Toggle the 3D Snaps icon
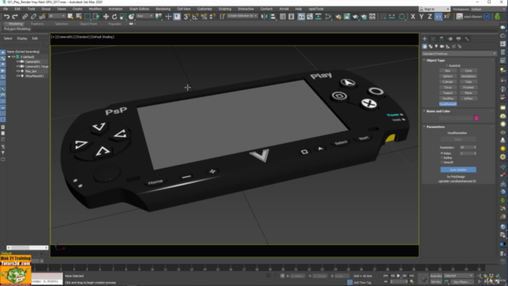The image size is (508, 286). (187, 17)
